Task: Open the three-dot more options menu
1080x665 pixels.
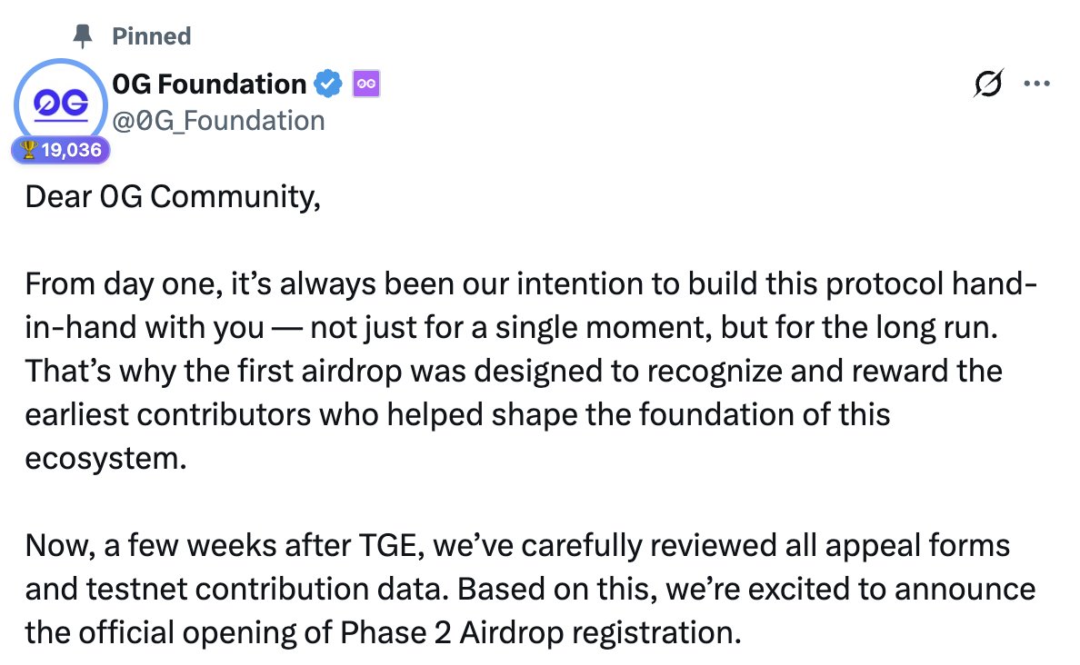Action: tap(1036, 84)
